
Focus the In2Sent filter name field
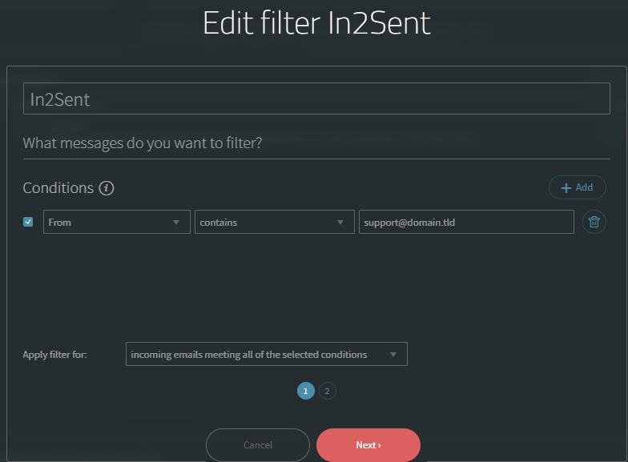(x=316, y=99)
